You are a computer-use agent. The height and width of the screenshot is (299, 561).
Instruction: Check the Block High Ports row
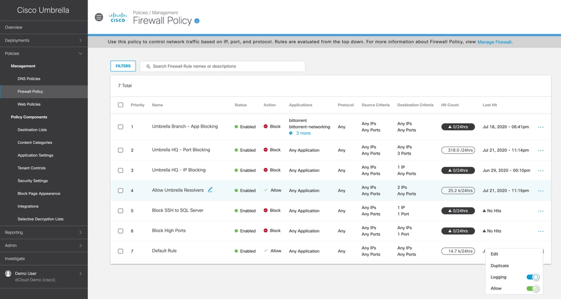coord(121,231)
